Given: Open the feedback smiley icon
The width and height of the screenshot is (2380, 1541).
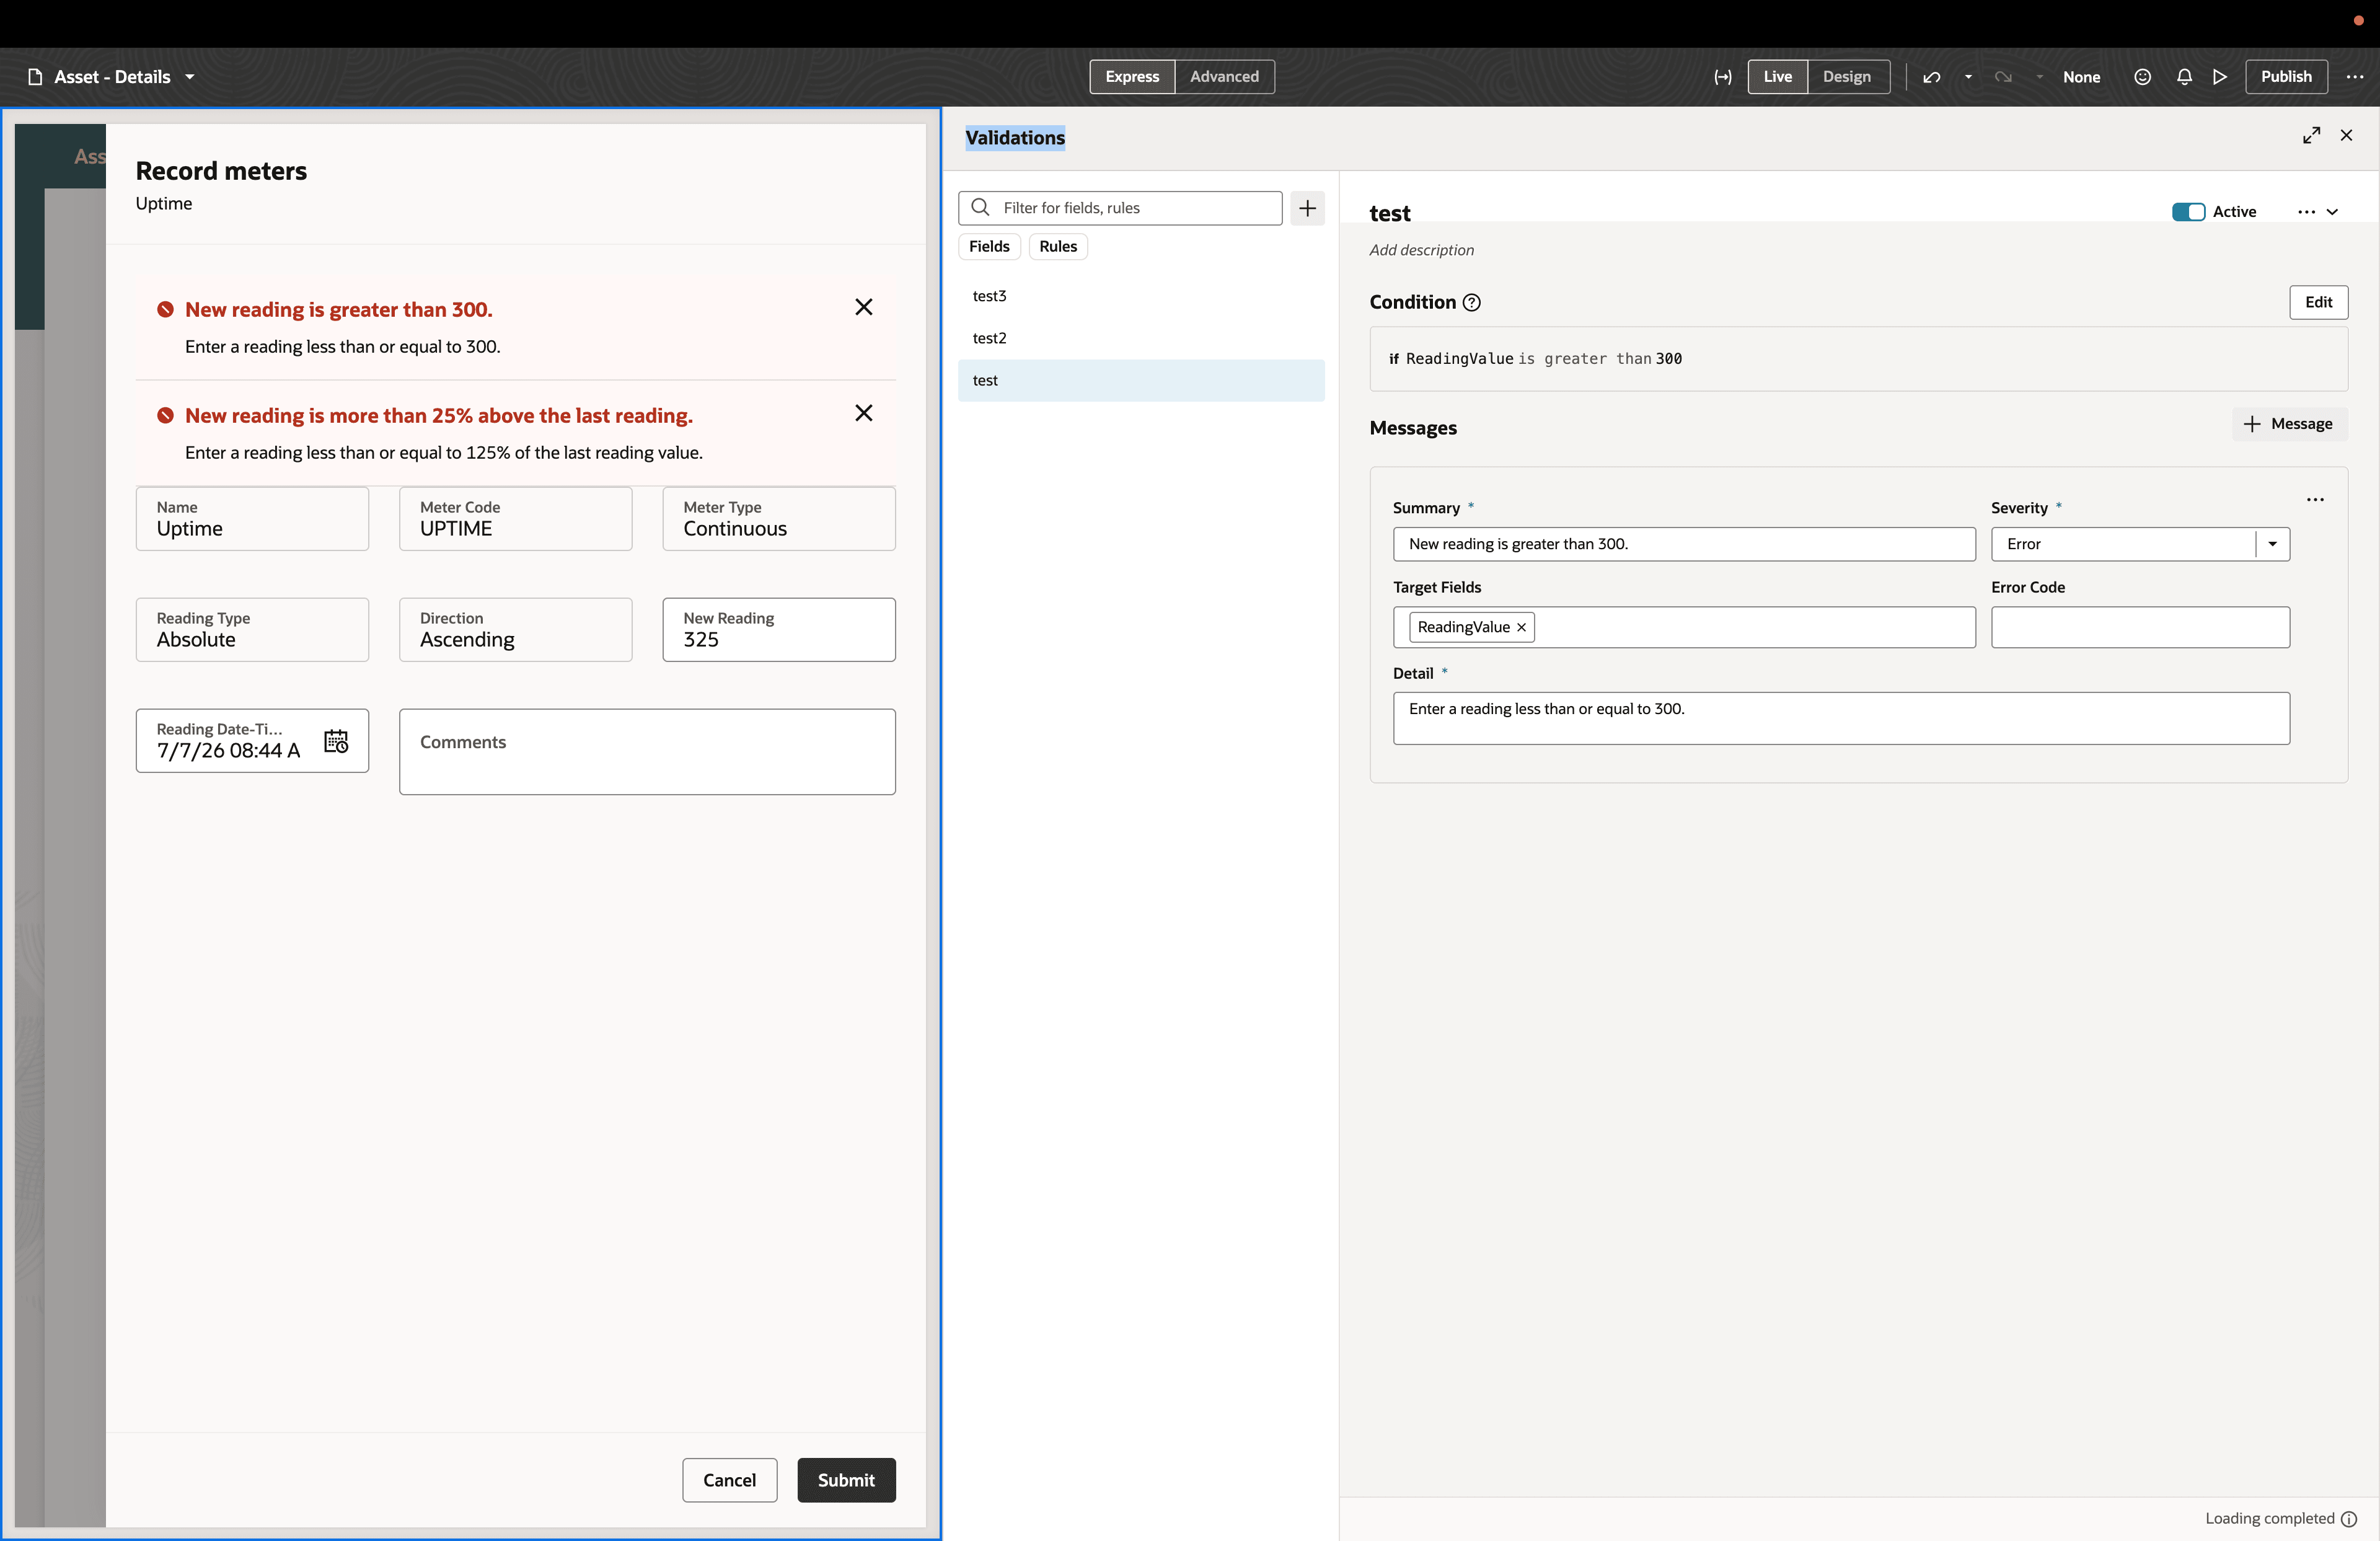Looking at the screenshot, I should pyautogui.click(x=2142, y=77).
